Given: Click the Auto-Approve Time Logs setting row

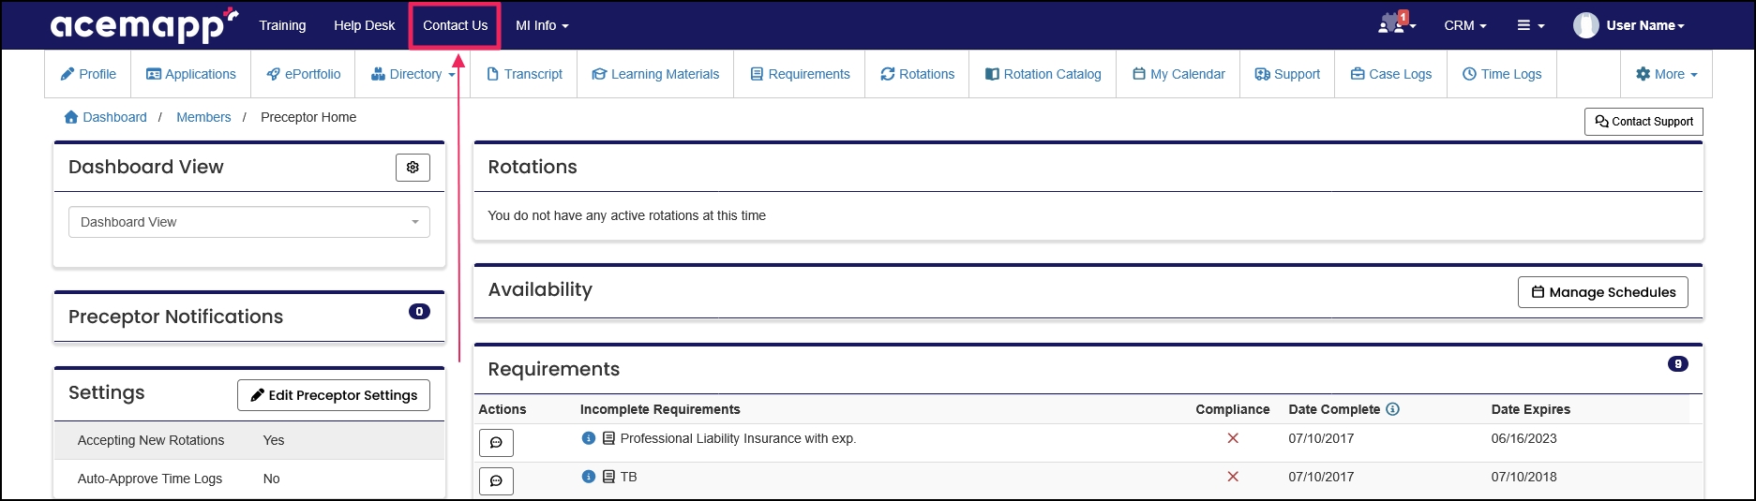Looking at the screenshot, I should tap(249, 479).
